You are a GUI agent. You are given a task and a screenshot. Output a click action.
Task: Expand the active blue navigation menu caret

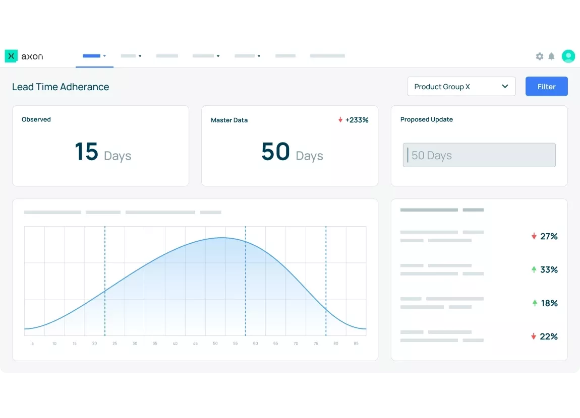pyautogui.click(x=105, y=56)
